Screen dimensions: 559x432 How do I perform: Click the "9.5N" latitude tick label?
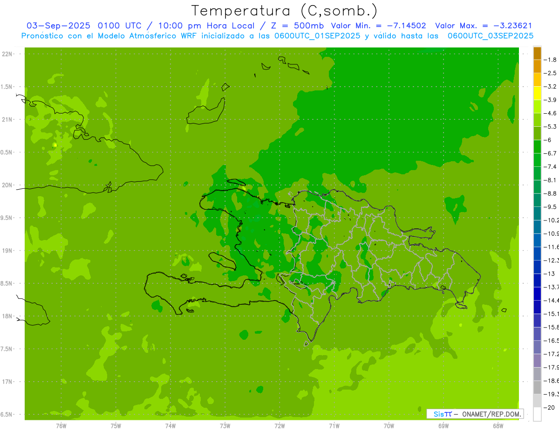pos(7,218)
